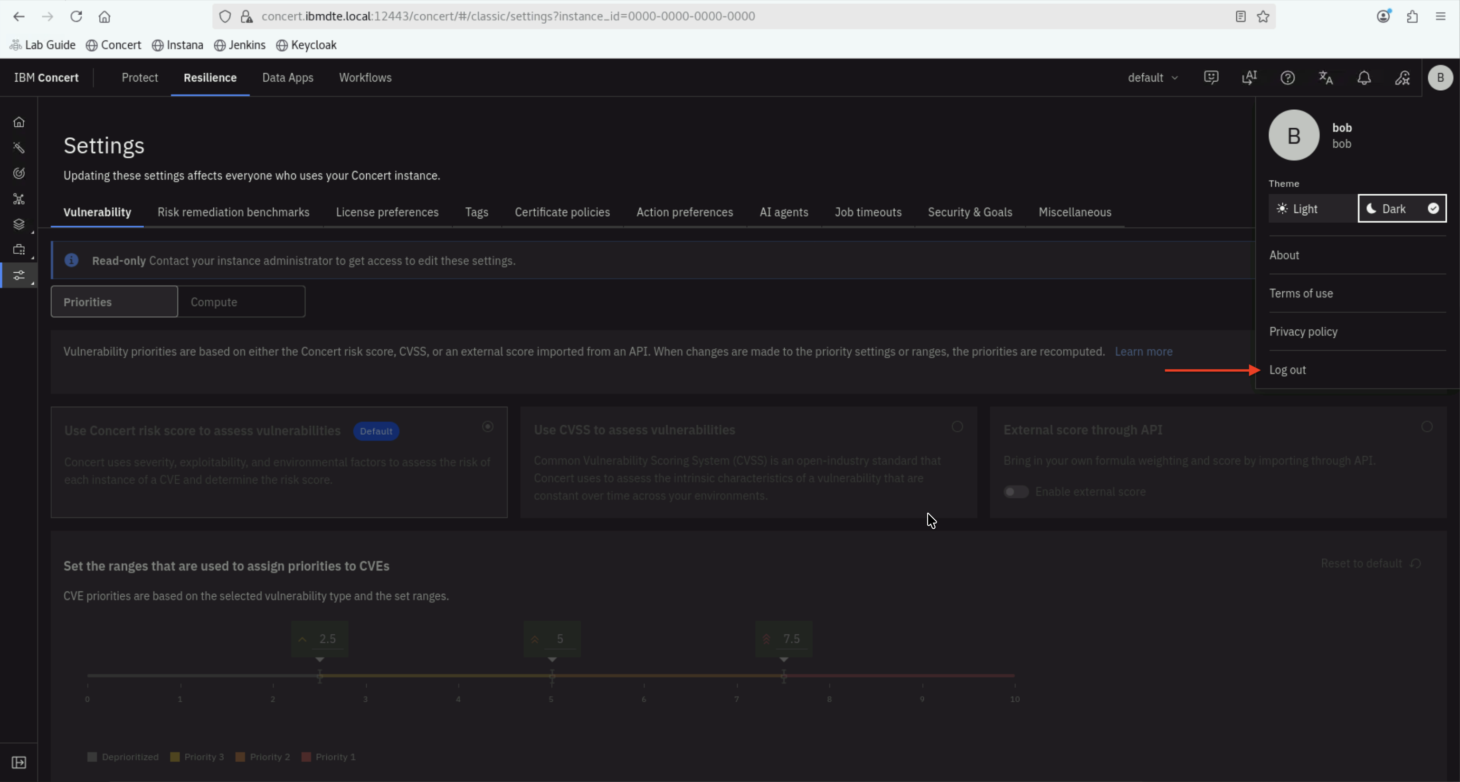Open the Protect menu

[x=140, y=78]
